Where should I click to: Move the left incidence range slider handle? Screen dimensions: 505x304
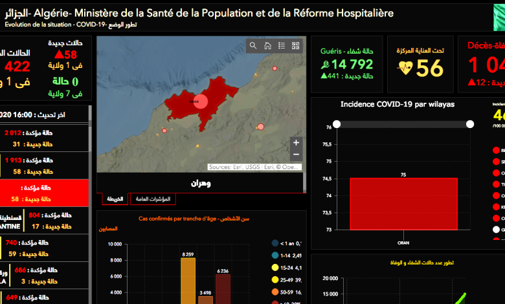pos(337,124)
